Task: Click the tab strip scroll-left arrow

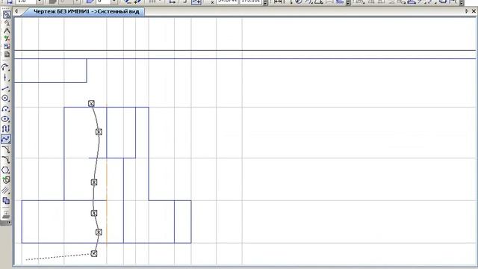Action: [16, 11]
